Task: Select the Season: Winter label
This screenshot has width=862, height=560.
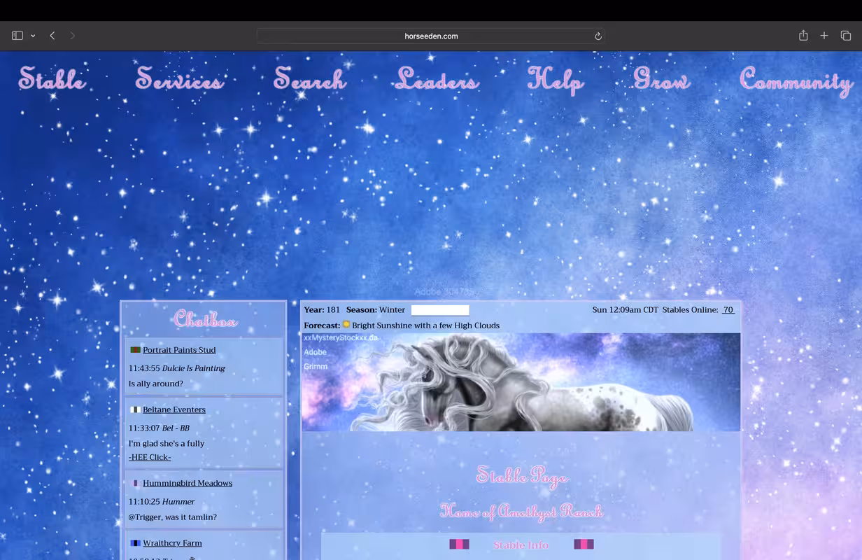Action: [x=376, y=309]
